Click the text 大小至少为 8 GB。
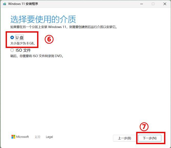This screenshot has width=171, height=148. click(x=23, y=43)
